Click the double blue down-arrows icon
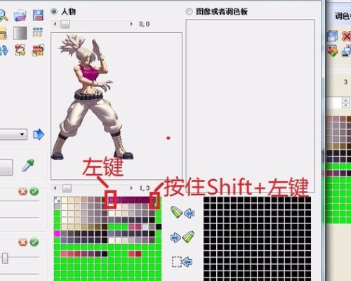The image size is (351, 281). click(x=4, y=50)
